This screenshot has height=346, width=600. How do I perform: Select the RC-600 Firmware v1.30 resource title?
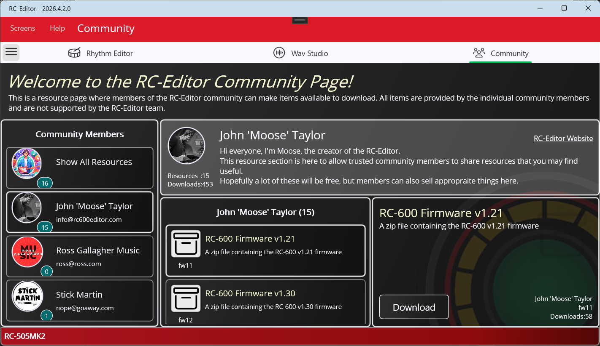250,293
